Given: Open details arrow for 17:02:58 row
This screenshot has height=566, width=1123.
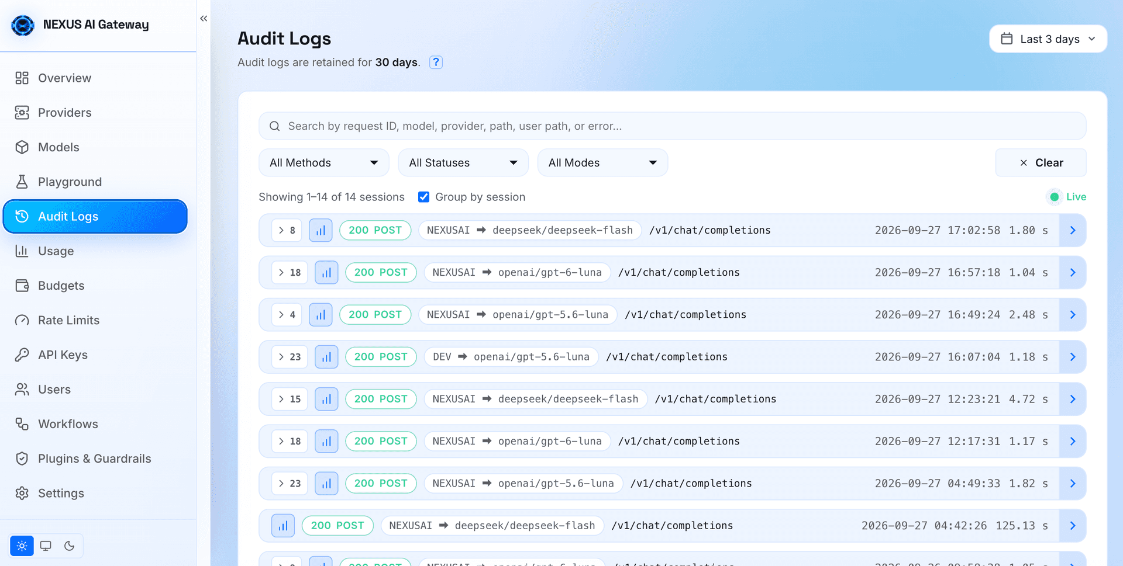Looking at the screenshot, I should [1073, 230].
